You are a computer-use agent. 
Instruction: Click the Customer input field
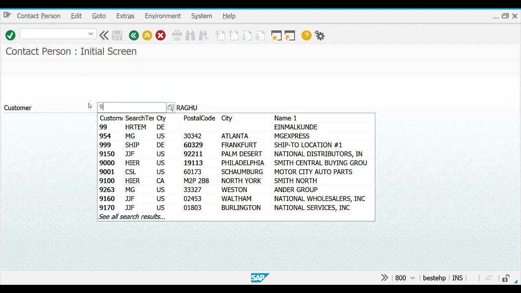point(132,107)
